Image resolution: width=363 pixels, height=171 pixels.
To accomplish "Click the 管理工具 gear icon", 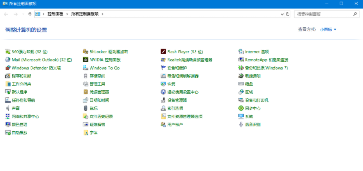I will tap(86, 84).
